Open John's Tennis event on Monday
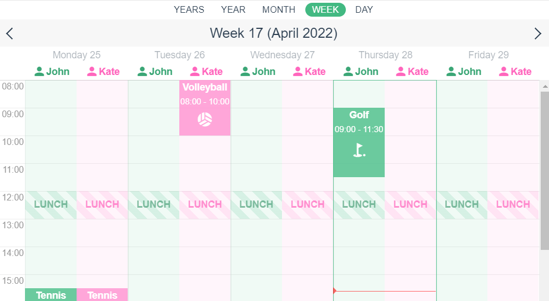549x301 pixels. click(x=51, y=295)
